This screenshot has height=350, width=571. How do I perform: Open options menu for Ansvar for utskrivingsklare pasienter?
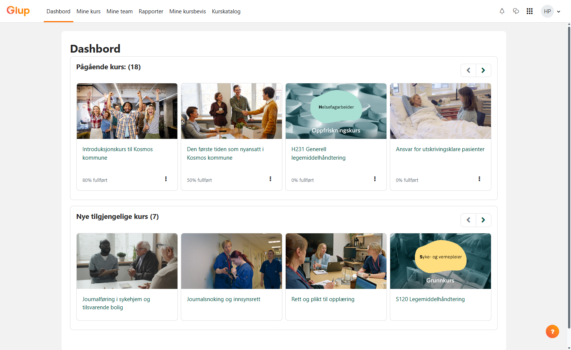coord(479,179)
